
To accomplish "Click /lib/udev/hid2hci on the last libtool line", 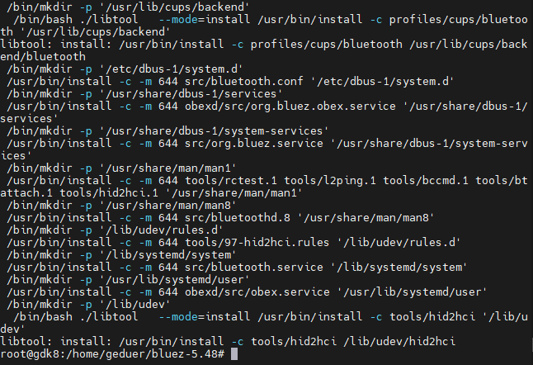I will point(399,342).
